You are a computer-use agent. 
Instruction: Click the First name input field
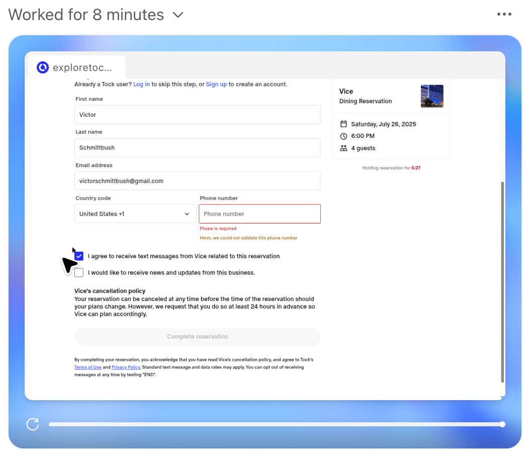[197, 115]
